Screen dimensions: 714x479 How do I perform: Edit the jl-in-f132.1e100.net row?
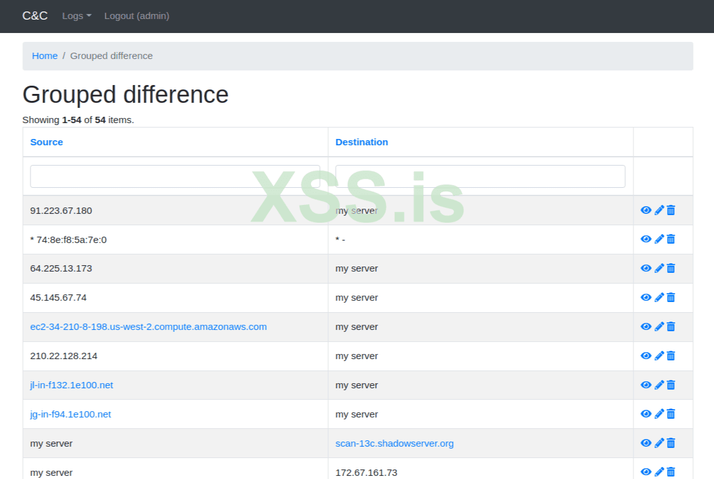pos(659,384)
